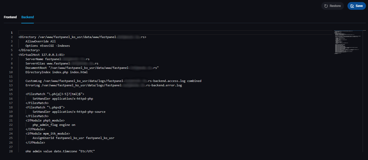Image resolution: width=368 pixels, height=160 pixels.
Task: Click the AssignUserId fastpanel_ko_usr line
Action: 73,138
